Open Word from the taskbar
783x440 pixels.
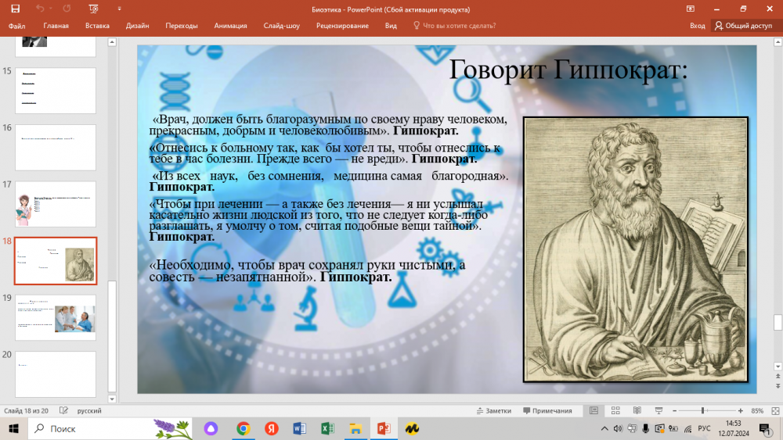(x=300, y=428)
